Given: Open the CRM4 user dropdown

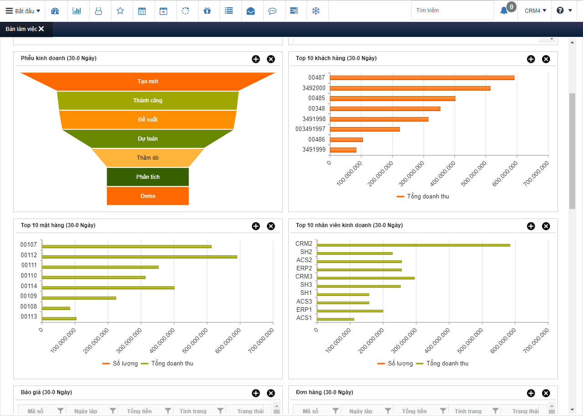Looking at the screenshot, I should (x=535, y=10).
